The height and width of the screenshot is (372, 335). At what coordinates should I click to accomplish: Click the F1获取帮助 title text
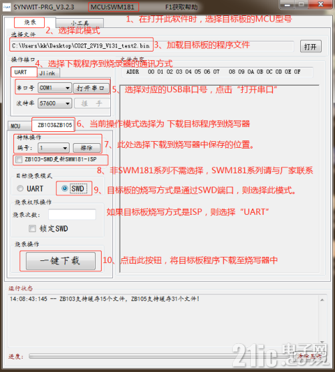tap(181, 7)
